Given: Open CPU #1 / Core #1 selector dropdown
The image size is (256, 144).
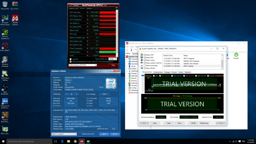Looking at the screenshot, I should pos(64,134).
